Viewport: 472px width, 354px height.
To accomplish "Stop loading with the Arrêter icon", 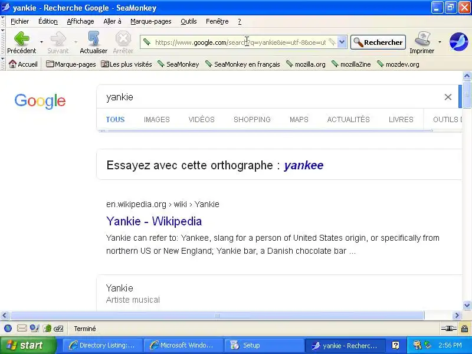I will point(123,42).
